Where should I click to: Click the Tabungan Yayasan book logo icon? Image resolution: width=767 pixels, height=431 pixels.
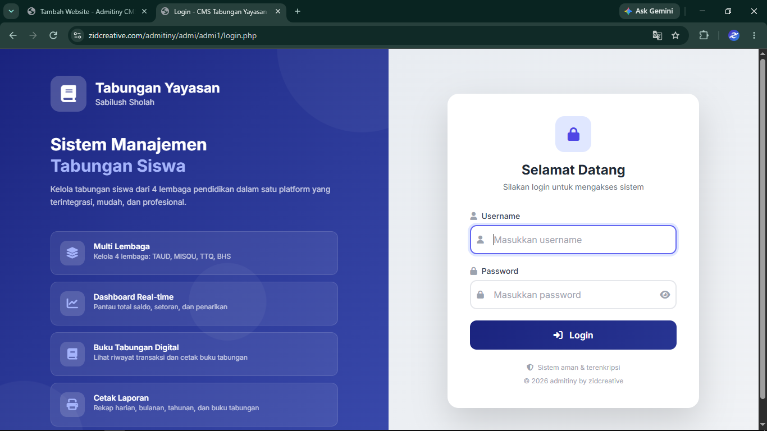[x=69, y=94]
